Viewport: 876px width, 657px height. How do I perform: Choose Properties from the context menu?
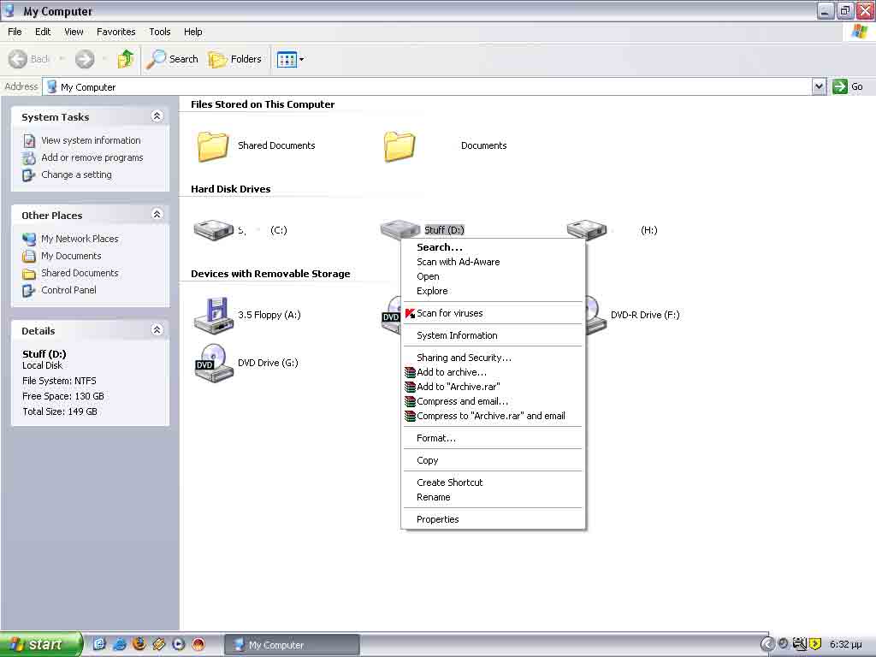tap(437, 519)
